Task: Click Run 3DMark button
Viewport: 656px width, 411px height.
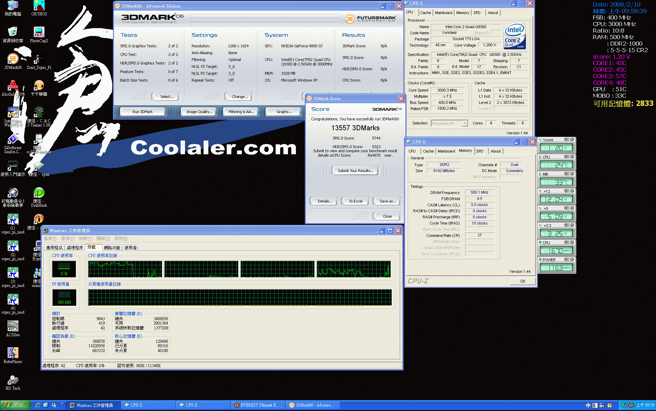Action: click(x=142, y=112)
